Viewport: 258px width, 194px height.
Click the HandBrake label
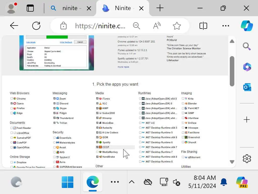coord(109,157)
